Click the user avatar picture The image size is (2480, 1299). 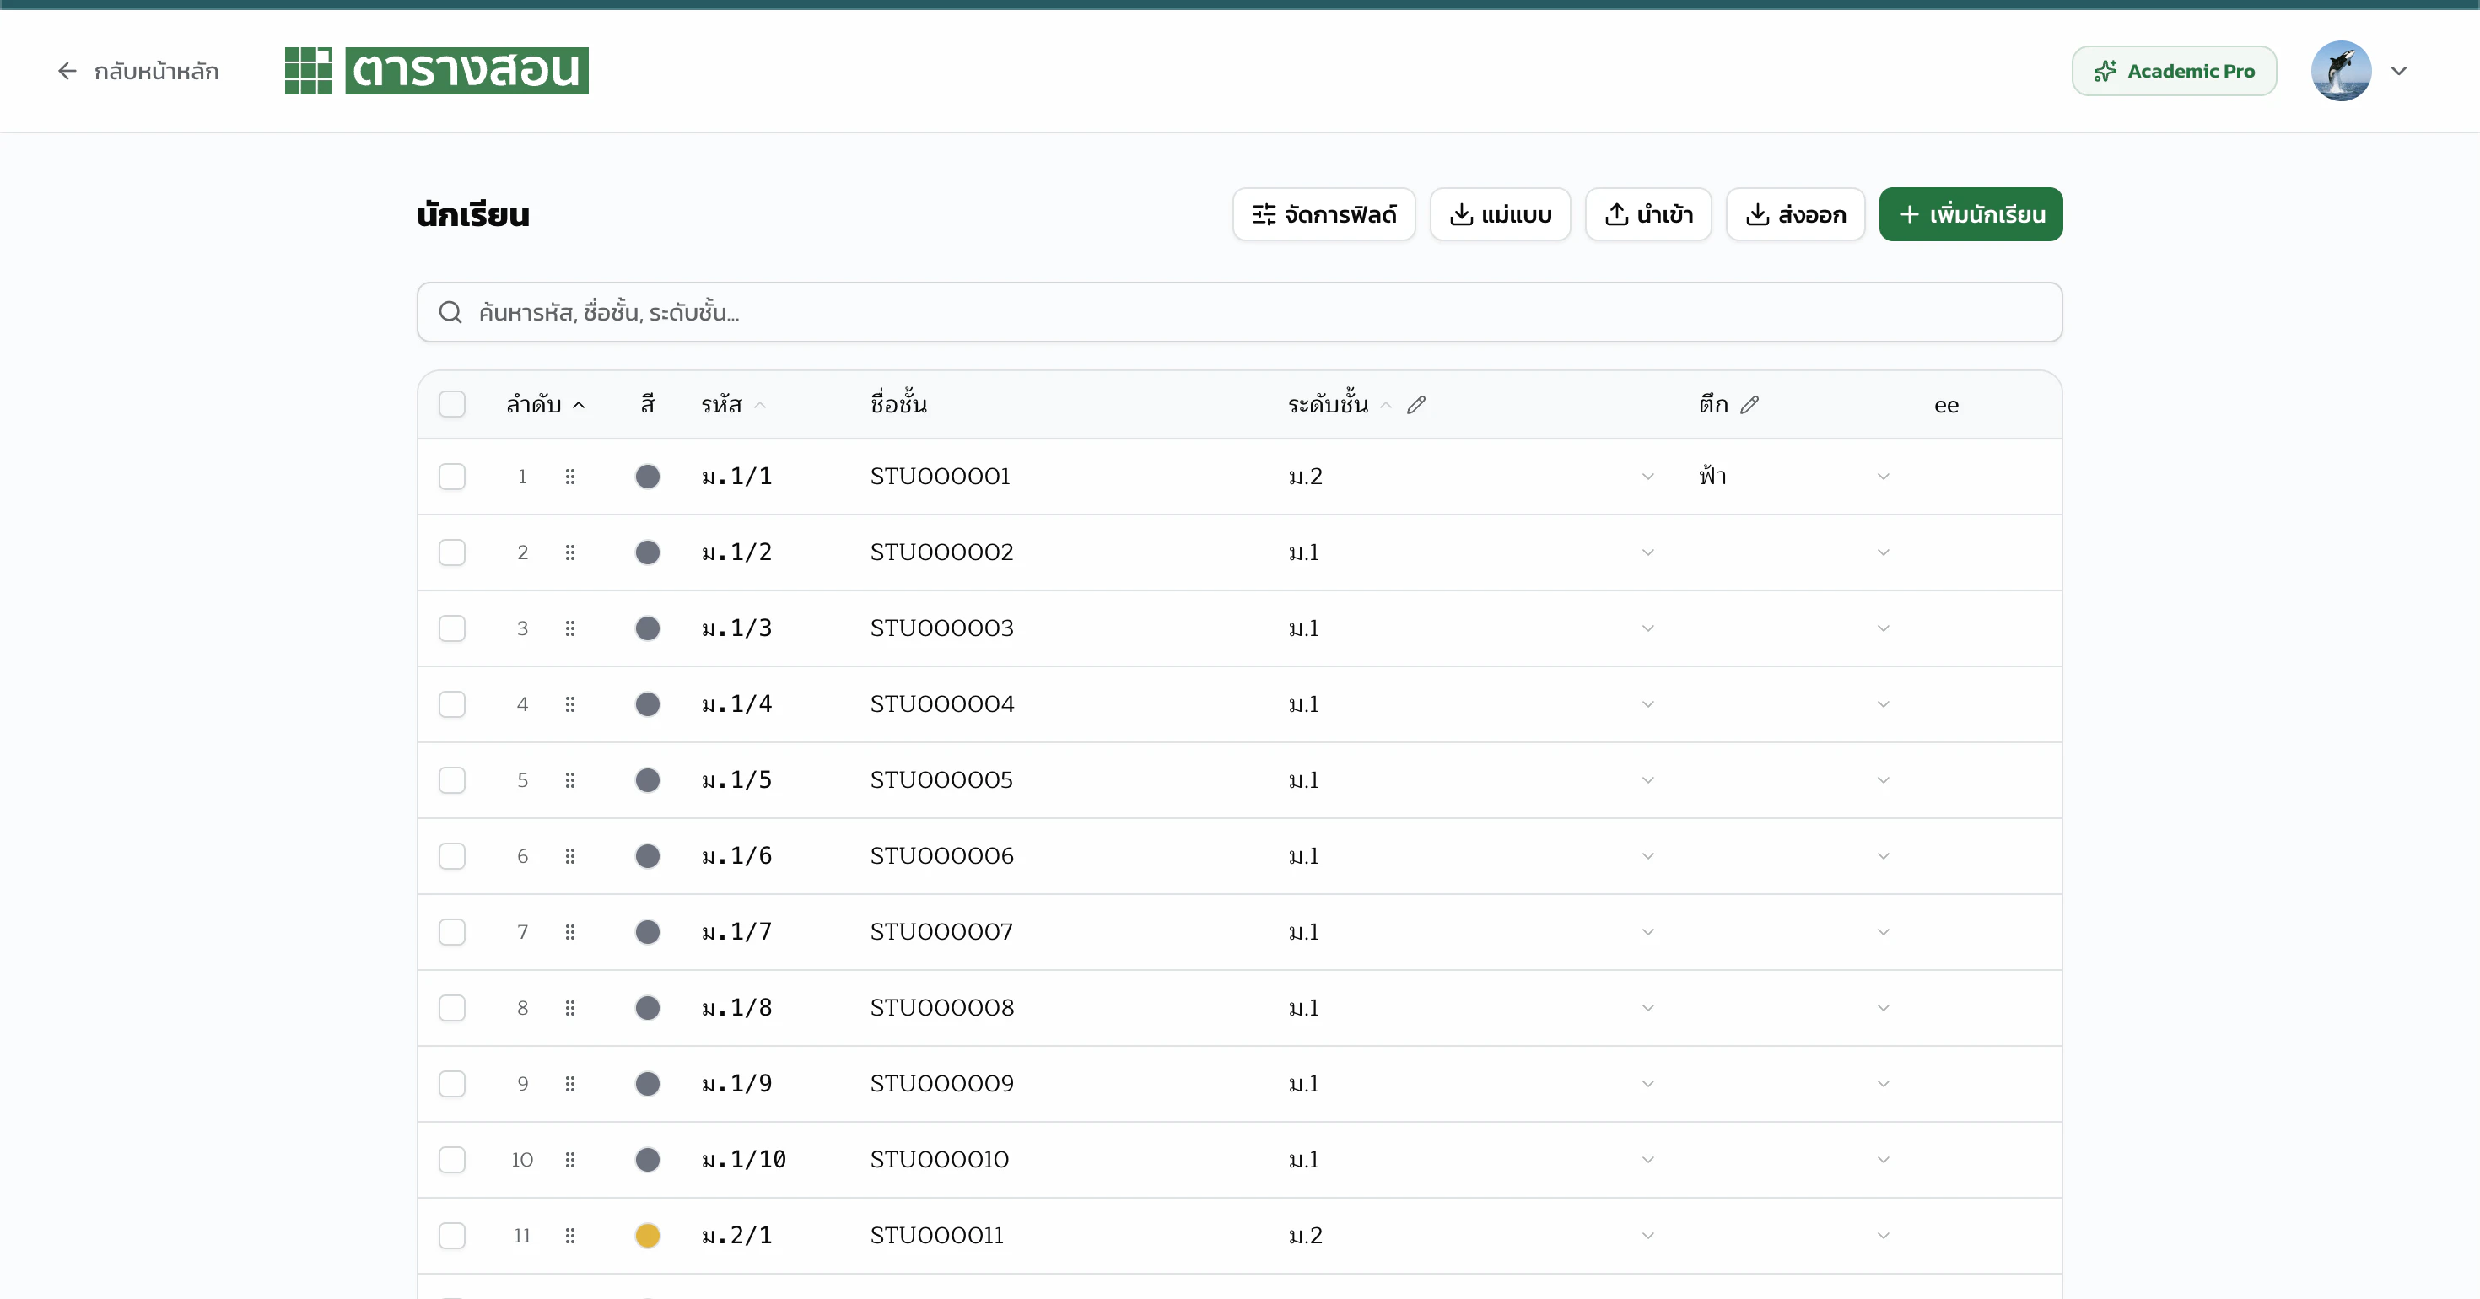2341,71
